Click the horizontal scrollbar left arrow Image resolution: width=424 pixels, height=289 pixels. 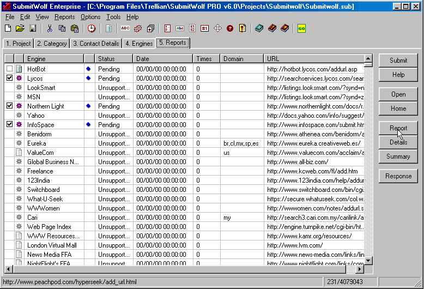(8, 269)
